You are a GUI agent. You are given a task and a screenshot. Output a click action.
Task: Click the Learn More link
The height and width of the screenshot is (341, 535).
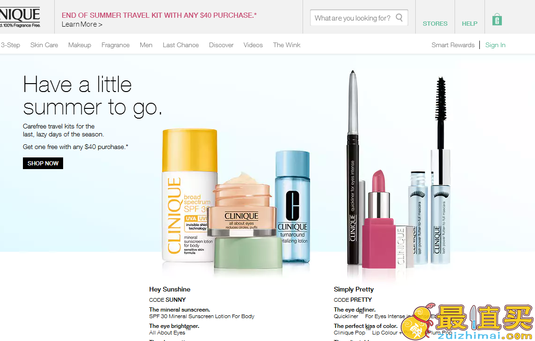tap(82, 25)
